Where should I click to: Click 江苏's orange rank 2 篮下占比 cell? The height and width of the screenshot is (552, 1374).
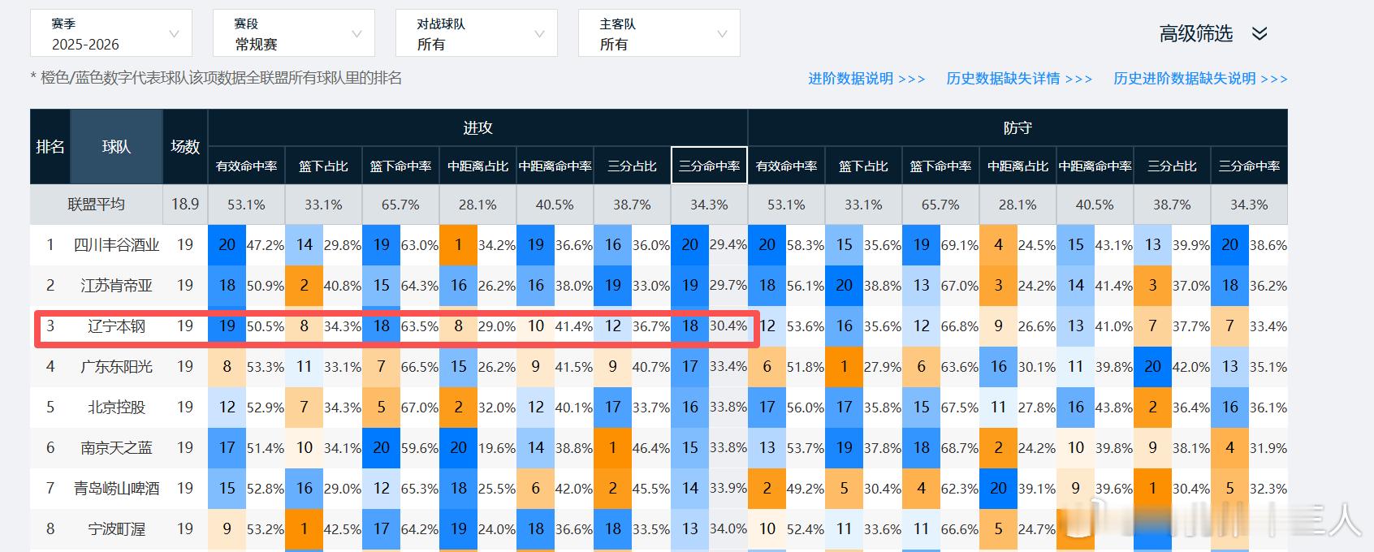(x=305, y=286)
